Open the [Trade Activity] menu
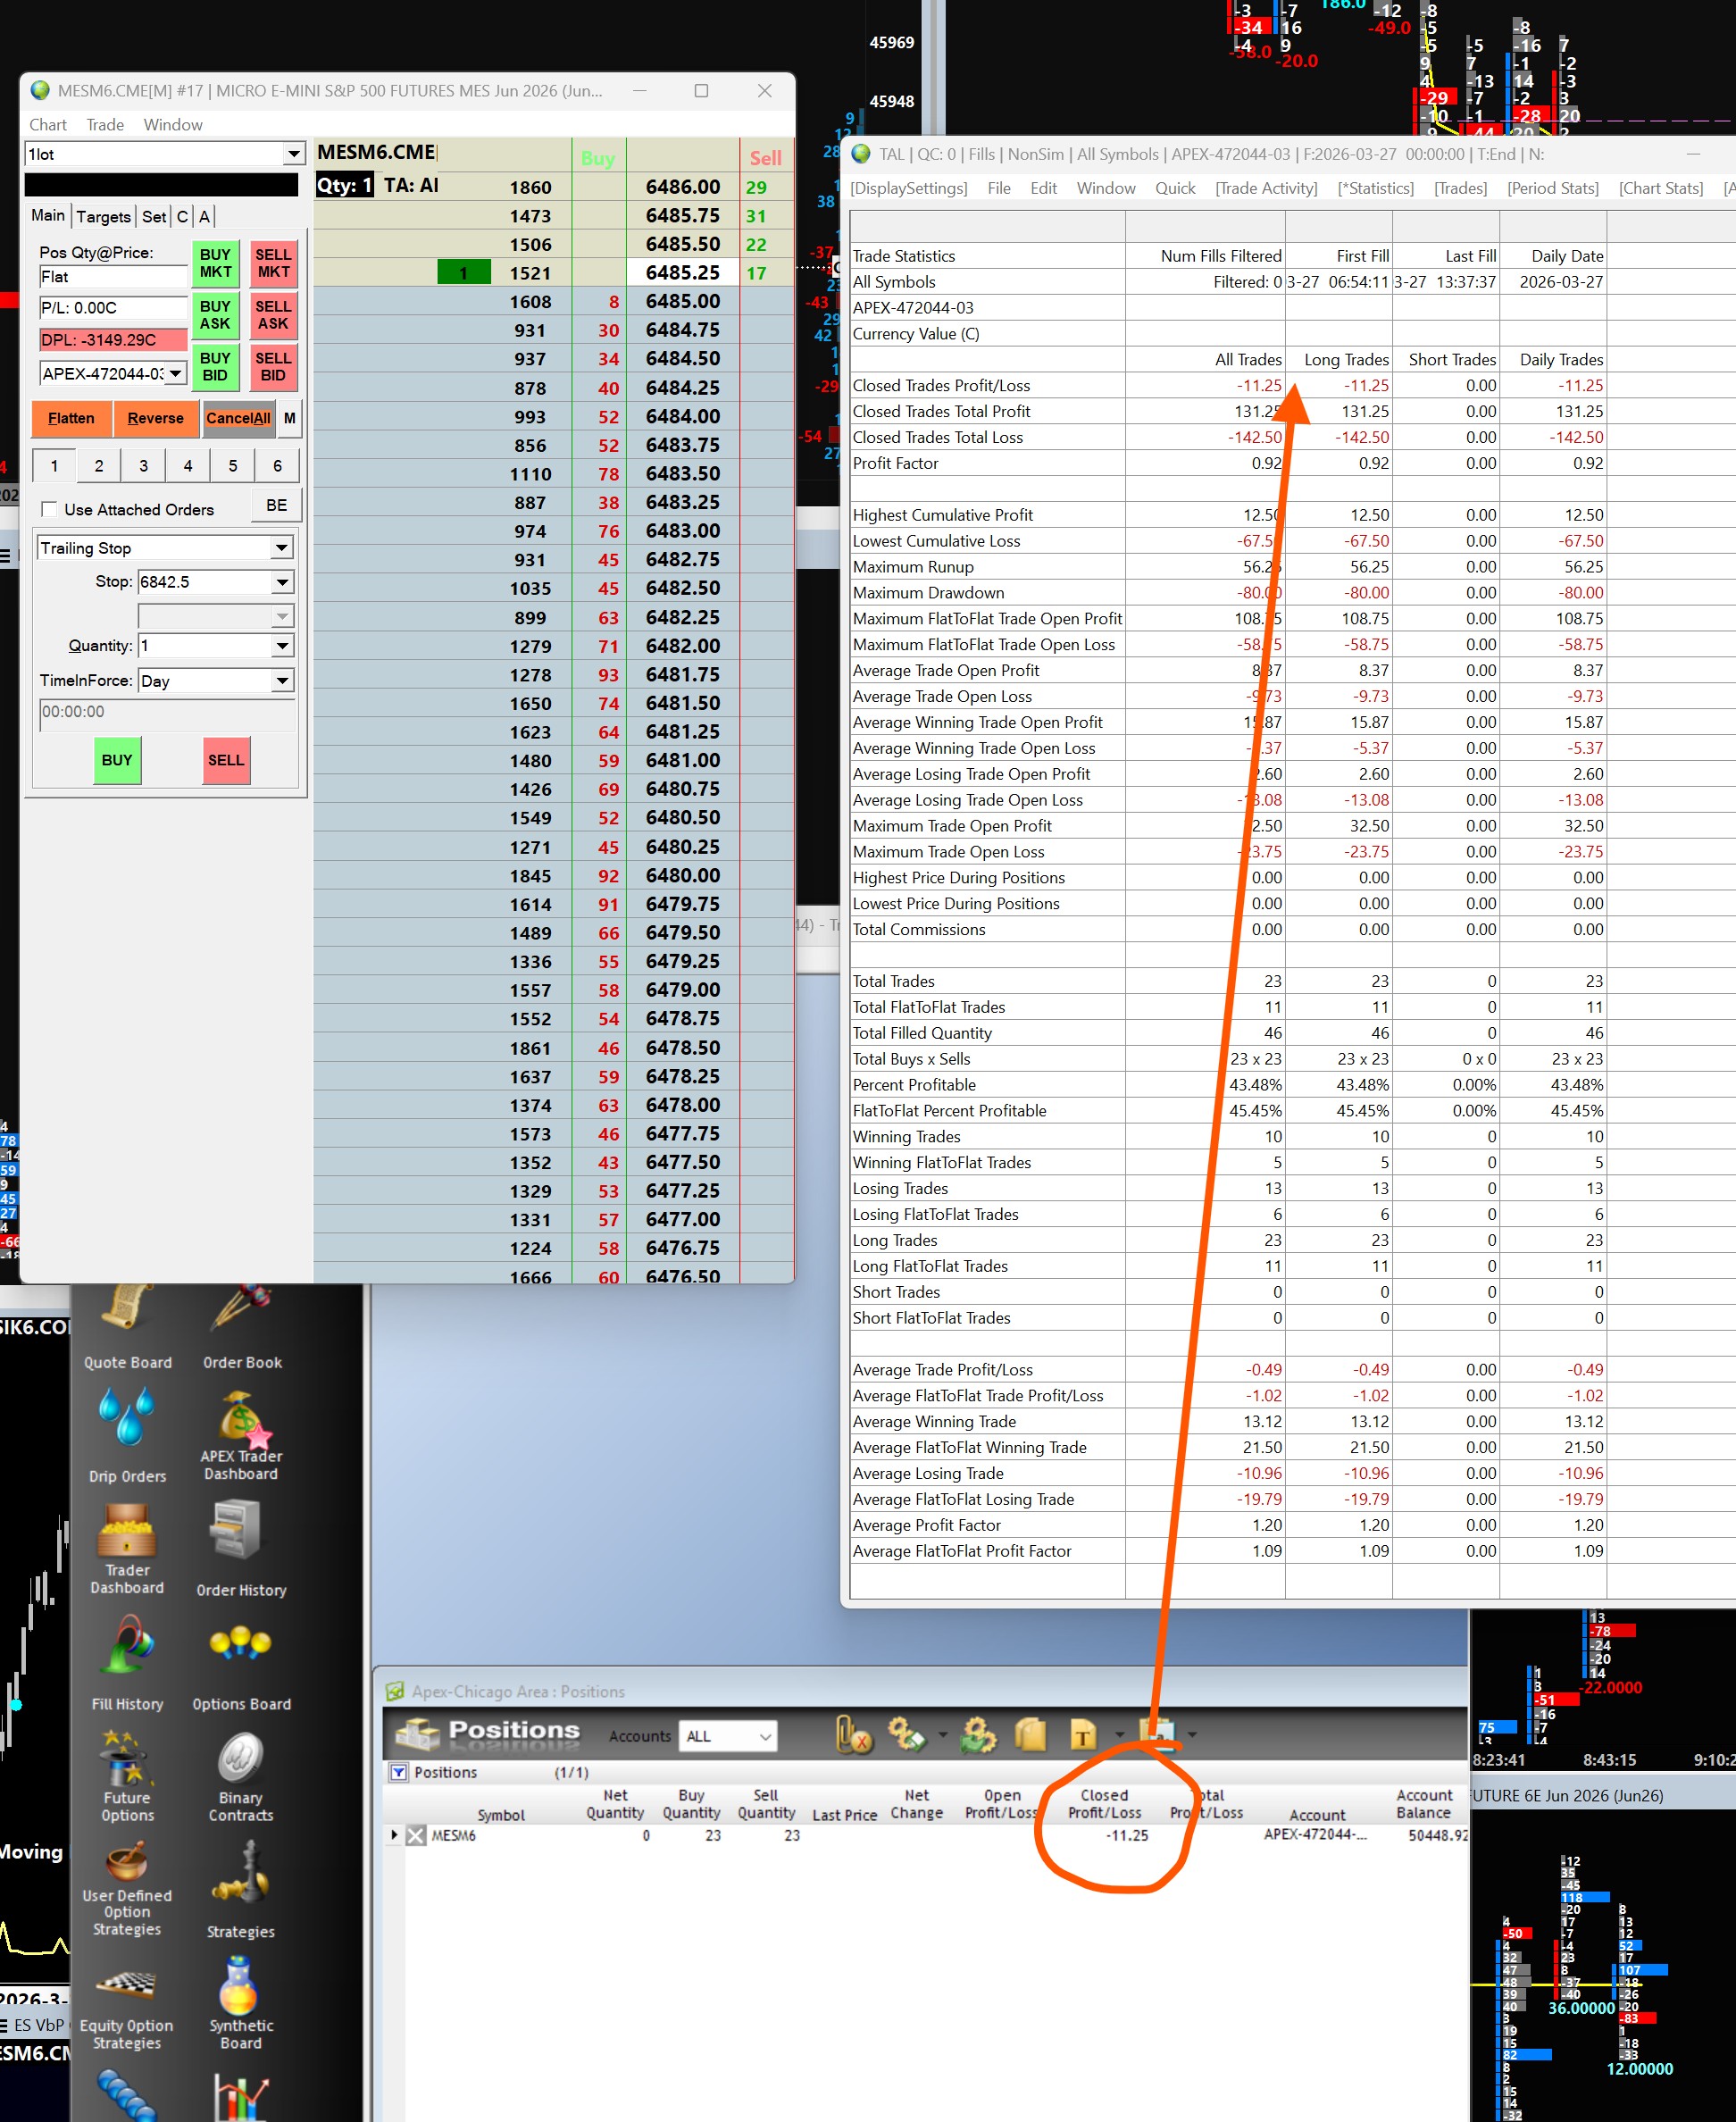Screen dimensions: 1736x2122 [x=1265, y=188]
